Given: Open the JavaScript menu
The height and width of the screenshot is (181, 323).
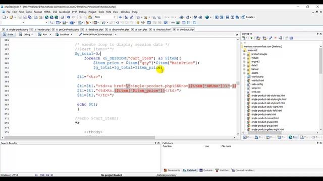Looking at the screenshot, I should (x=65, y=12).
